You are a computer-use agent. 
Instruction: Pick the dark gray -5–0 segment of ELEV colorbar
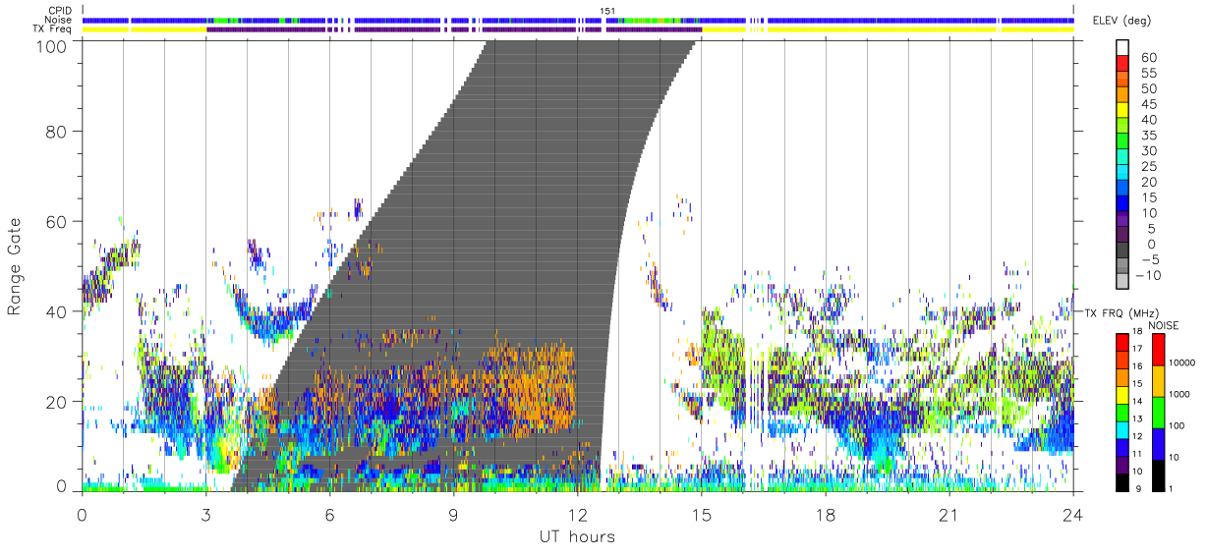click(1121, 251)
